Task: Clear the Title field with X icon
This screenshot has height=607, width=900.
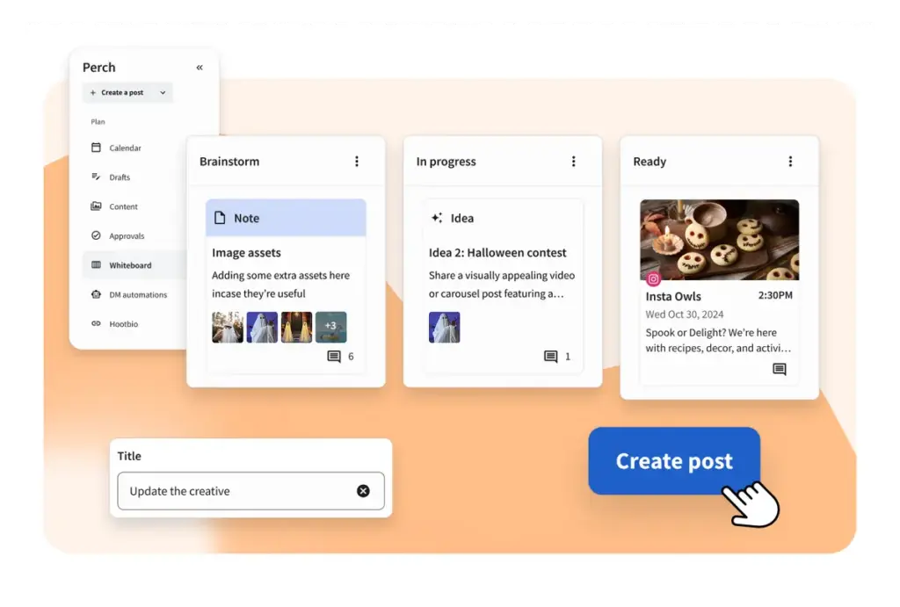Action: click(x=363, y=490)
